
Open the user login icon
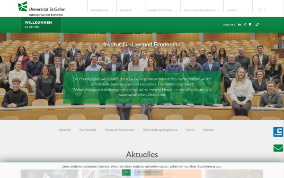pyautogui.click(x=265, y=10)
